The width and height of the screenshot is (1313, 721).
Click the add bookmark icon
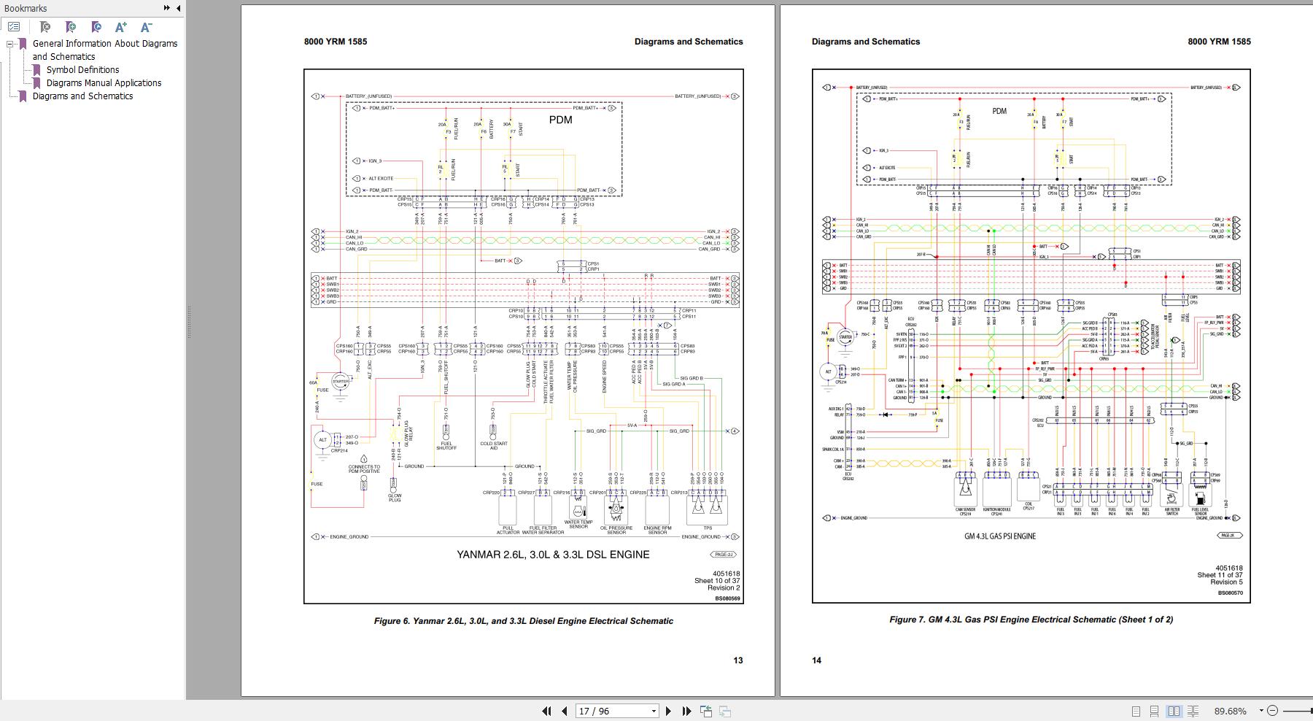click(71, 27)
